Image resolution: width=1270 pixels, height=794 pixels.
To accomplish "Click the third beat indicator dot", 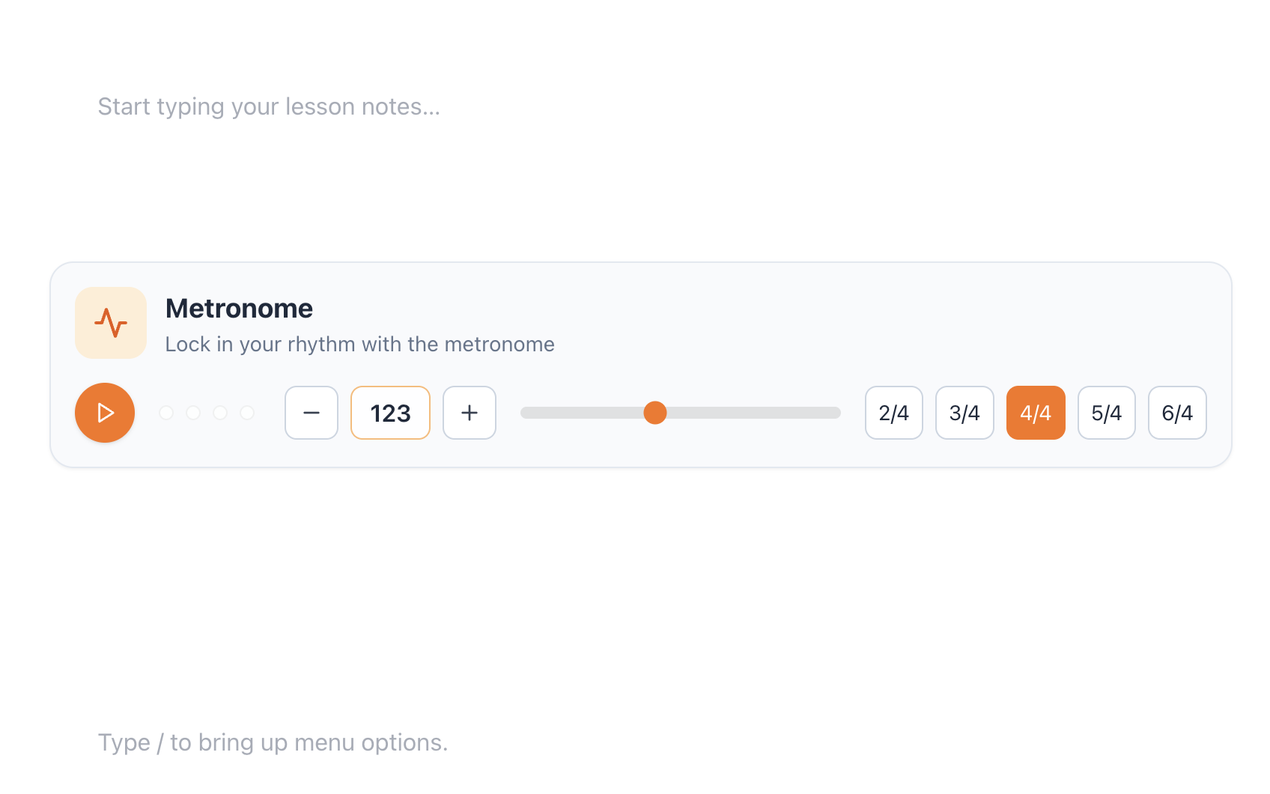I will pyautogui.click(x=220, y=413).
